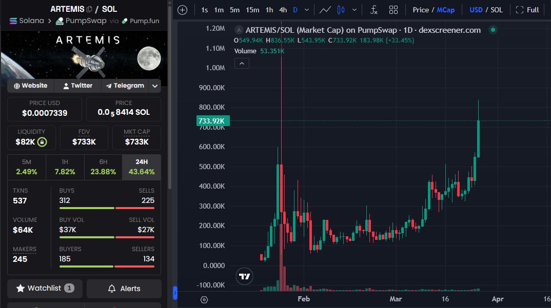551x308 pixels.
Task: Click the liquidity lock icon
Action: (42, 142)
